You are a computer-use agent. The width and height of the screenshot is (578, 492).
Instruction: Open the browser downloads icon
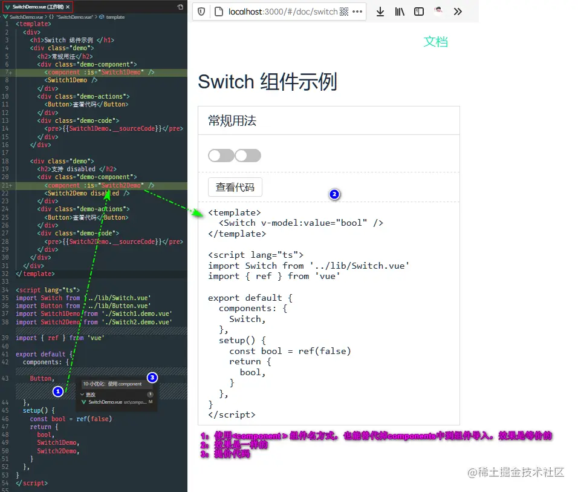coord(380,12)
